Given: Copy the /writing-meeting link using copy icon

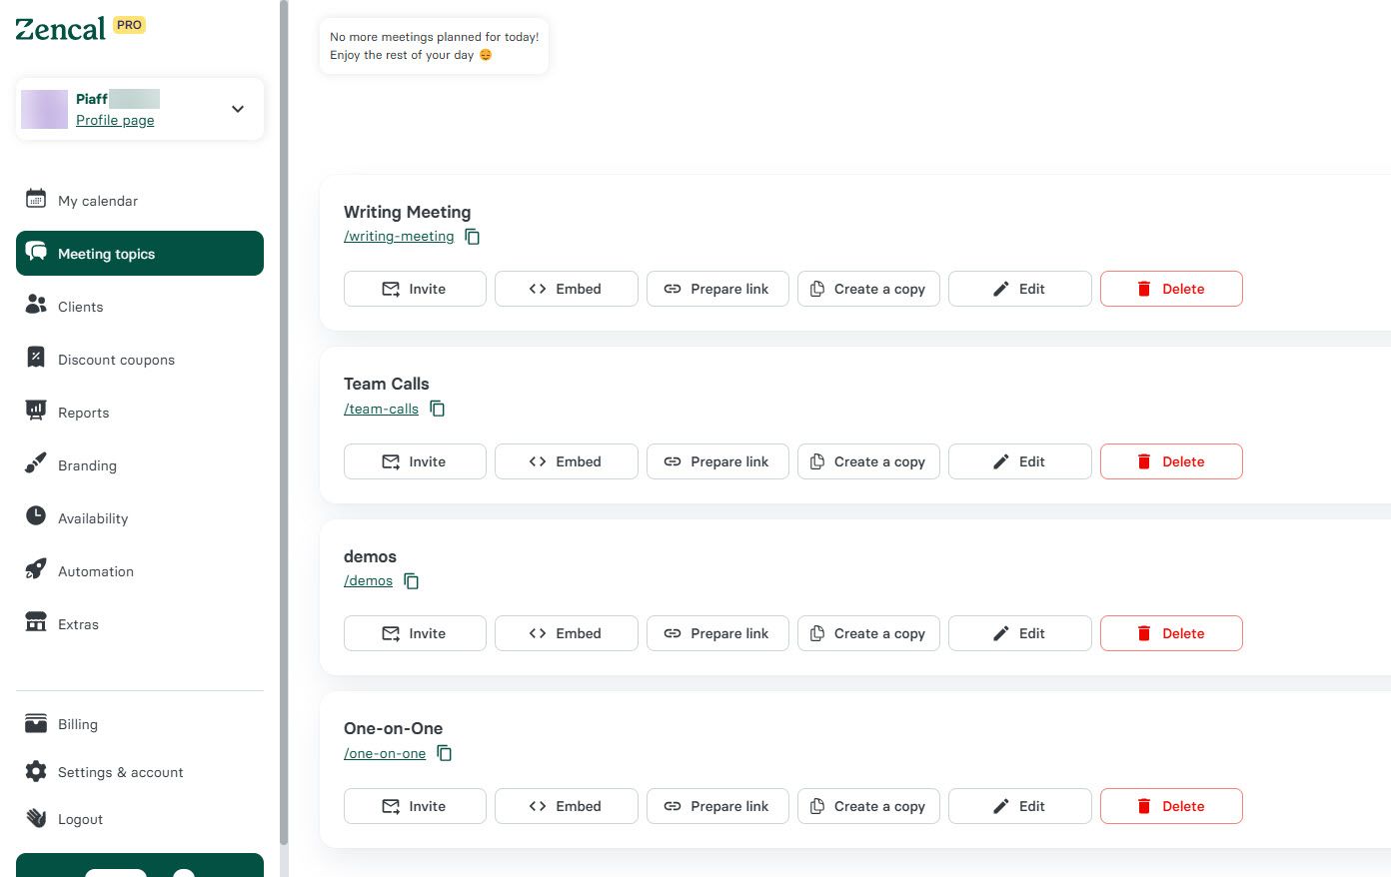Looking at the screenshot, I should tap(472, 237).
